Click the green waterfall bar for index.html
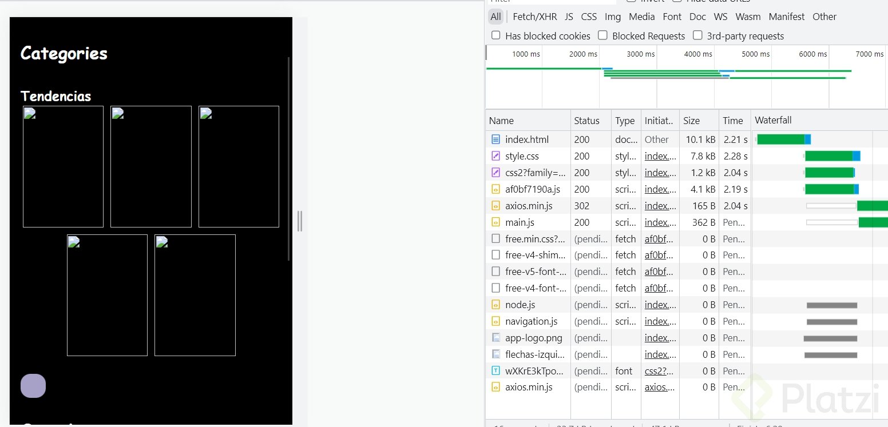This screenshot has height=427, width=888. (x=781, y=139)
